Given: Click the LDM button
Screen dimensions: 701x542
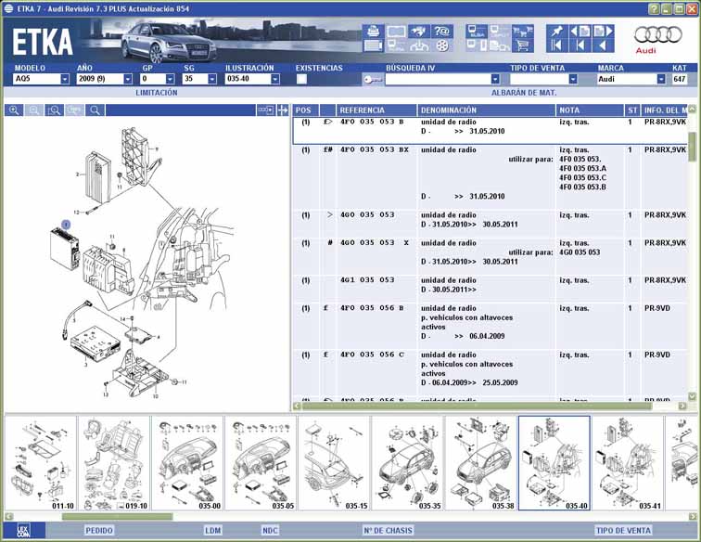Looking at the screenshot, I should tap(213, 530).
